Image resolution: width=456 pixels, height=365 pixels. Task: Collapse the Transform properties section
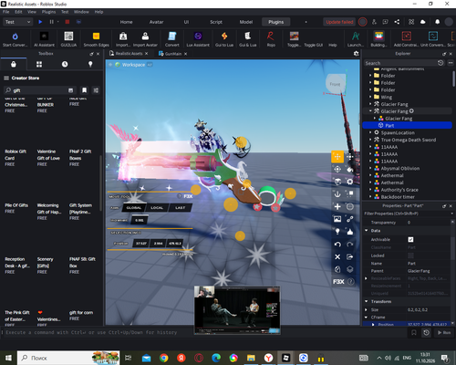(366, 301)
